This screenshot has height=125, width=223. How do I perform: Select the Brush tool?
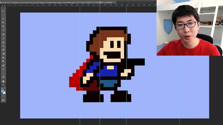point(3,38)
